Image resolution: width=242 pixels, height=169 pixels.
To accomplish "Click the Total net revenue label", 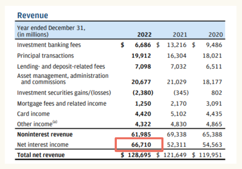I will click(x=41, y=155).
